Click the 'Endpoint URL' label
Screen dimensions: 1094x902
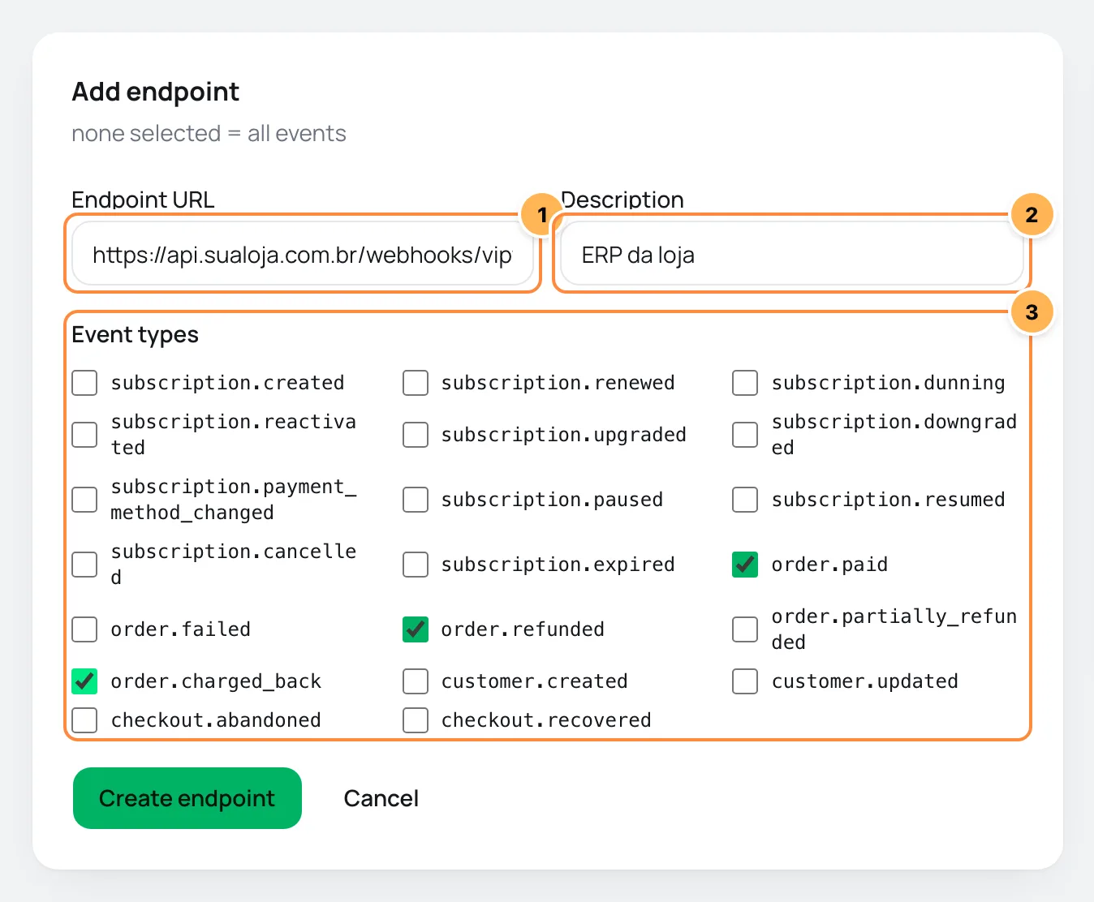(143, 200)
